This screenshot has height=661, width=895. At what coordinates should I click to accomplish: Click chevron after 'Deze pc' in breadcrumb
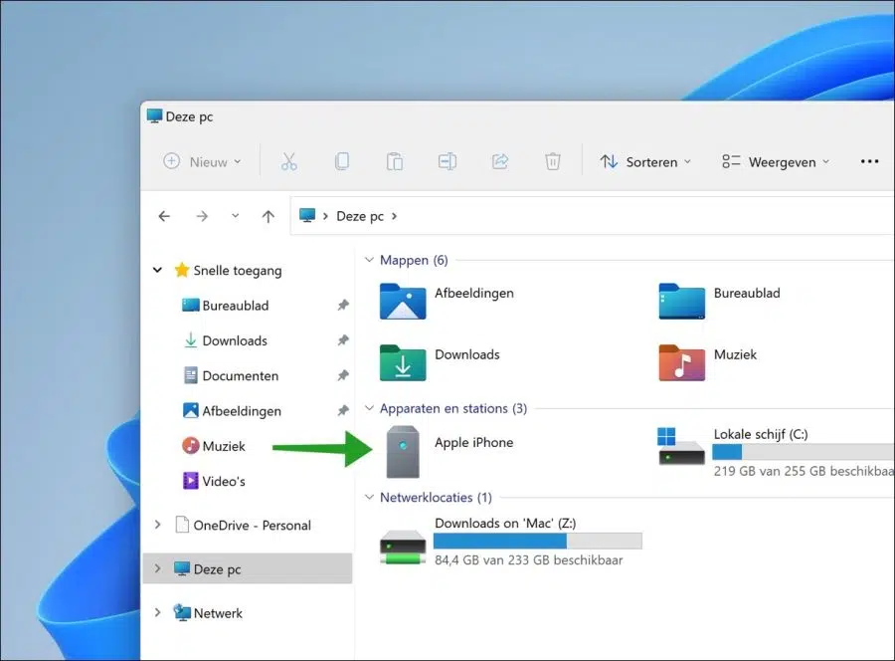[394, 216]
